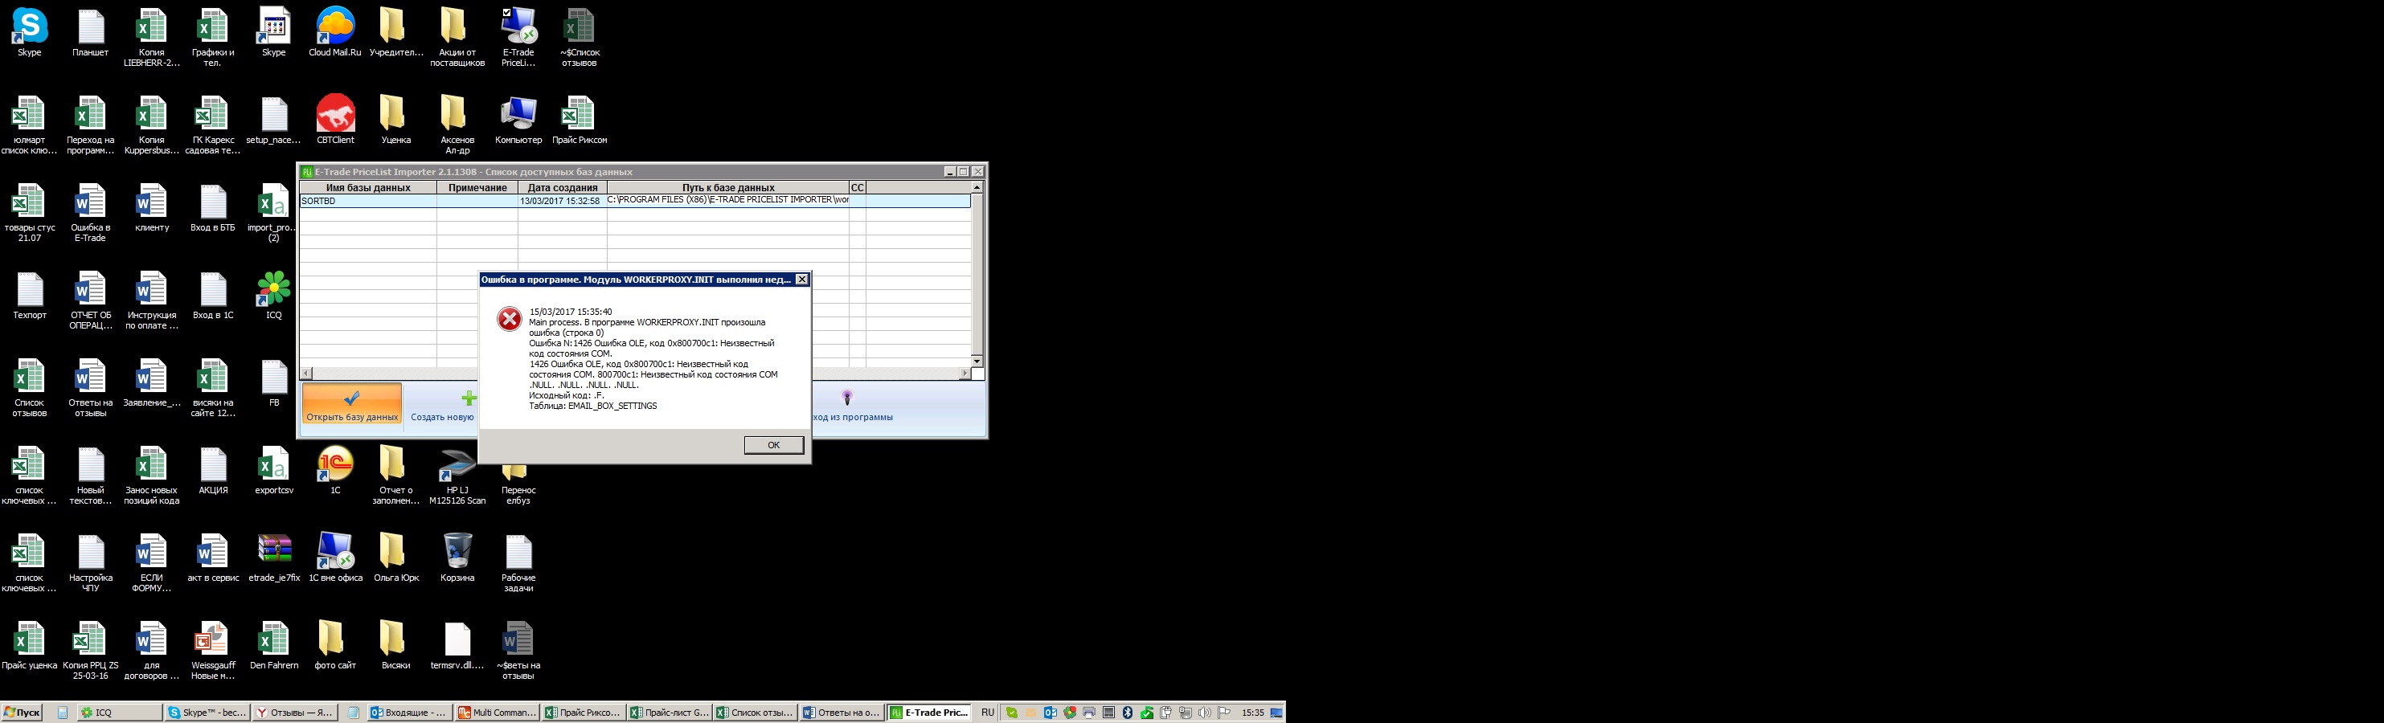The width and height of the screenshot is (2384, 723).
Task: Select the Корзина recycle bin icon
Action: (457, 558)
